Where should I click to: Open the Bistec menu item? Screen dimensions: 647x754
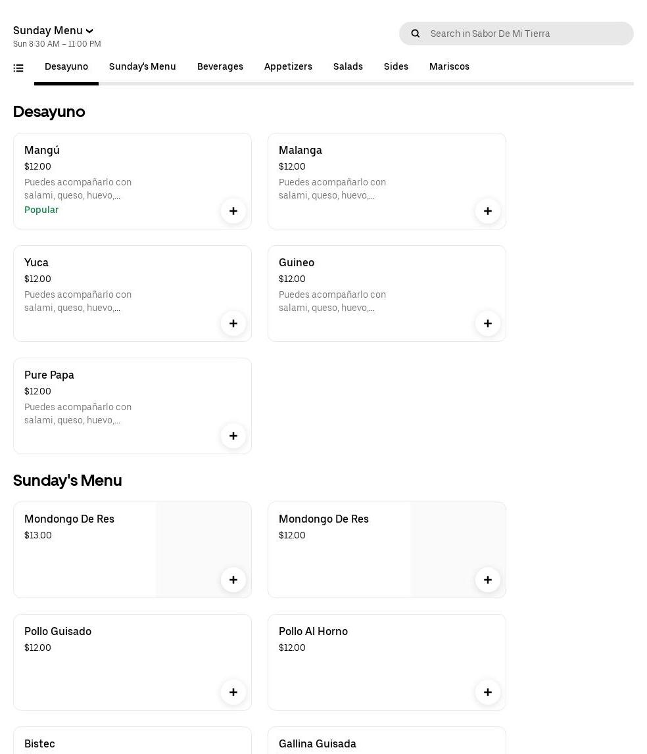pos(40,743)
